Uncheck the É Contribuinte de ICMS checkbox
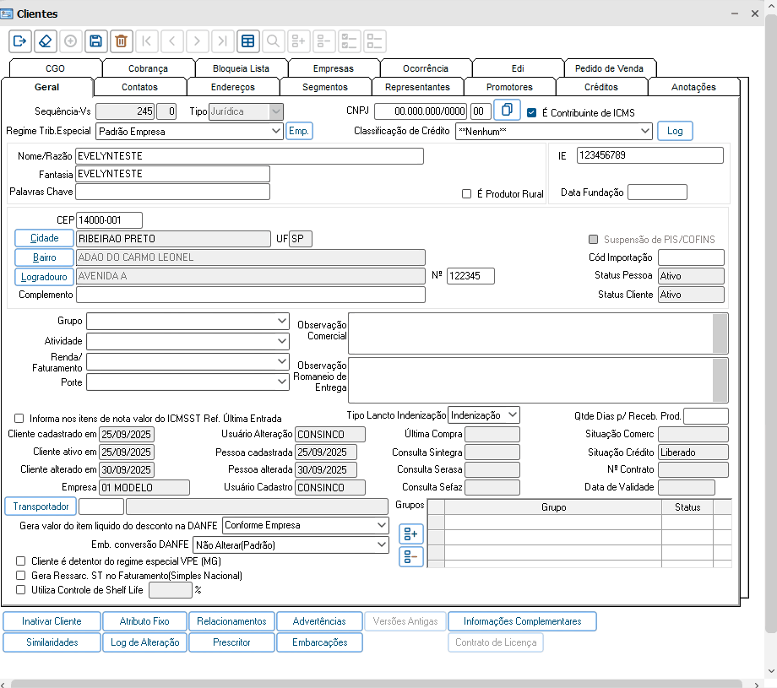The height and width of the screenshot is (688, 777). 531,112
